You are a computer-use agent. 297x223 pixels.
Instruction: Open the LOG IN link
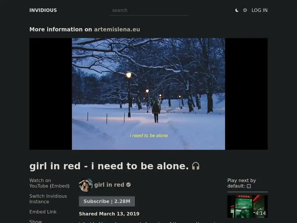tap(260, 10)
